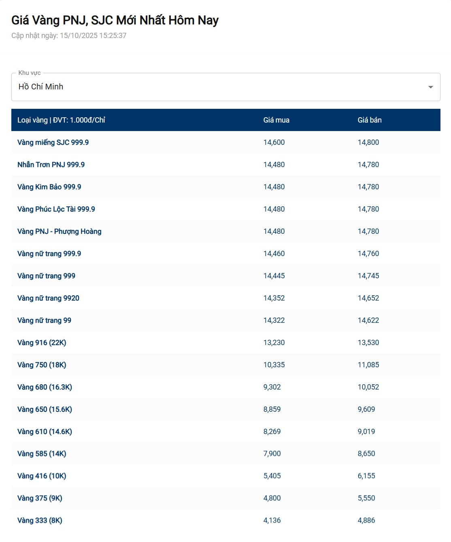This screenshot has height=542, width=451.
Task: Click the Vàng 750 (18K) label
Action: (x=42, y=365)
